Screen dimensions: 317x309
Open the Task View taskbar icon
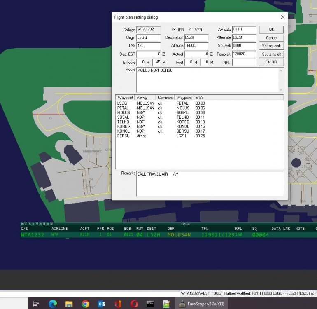coord(36,304)
